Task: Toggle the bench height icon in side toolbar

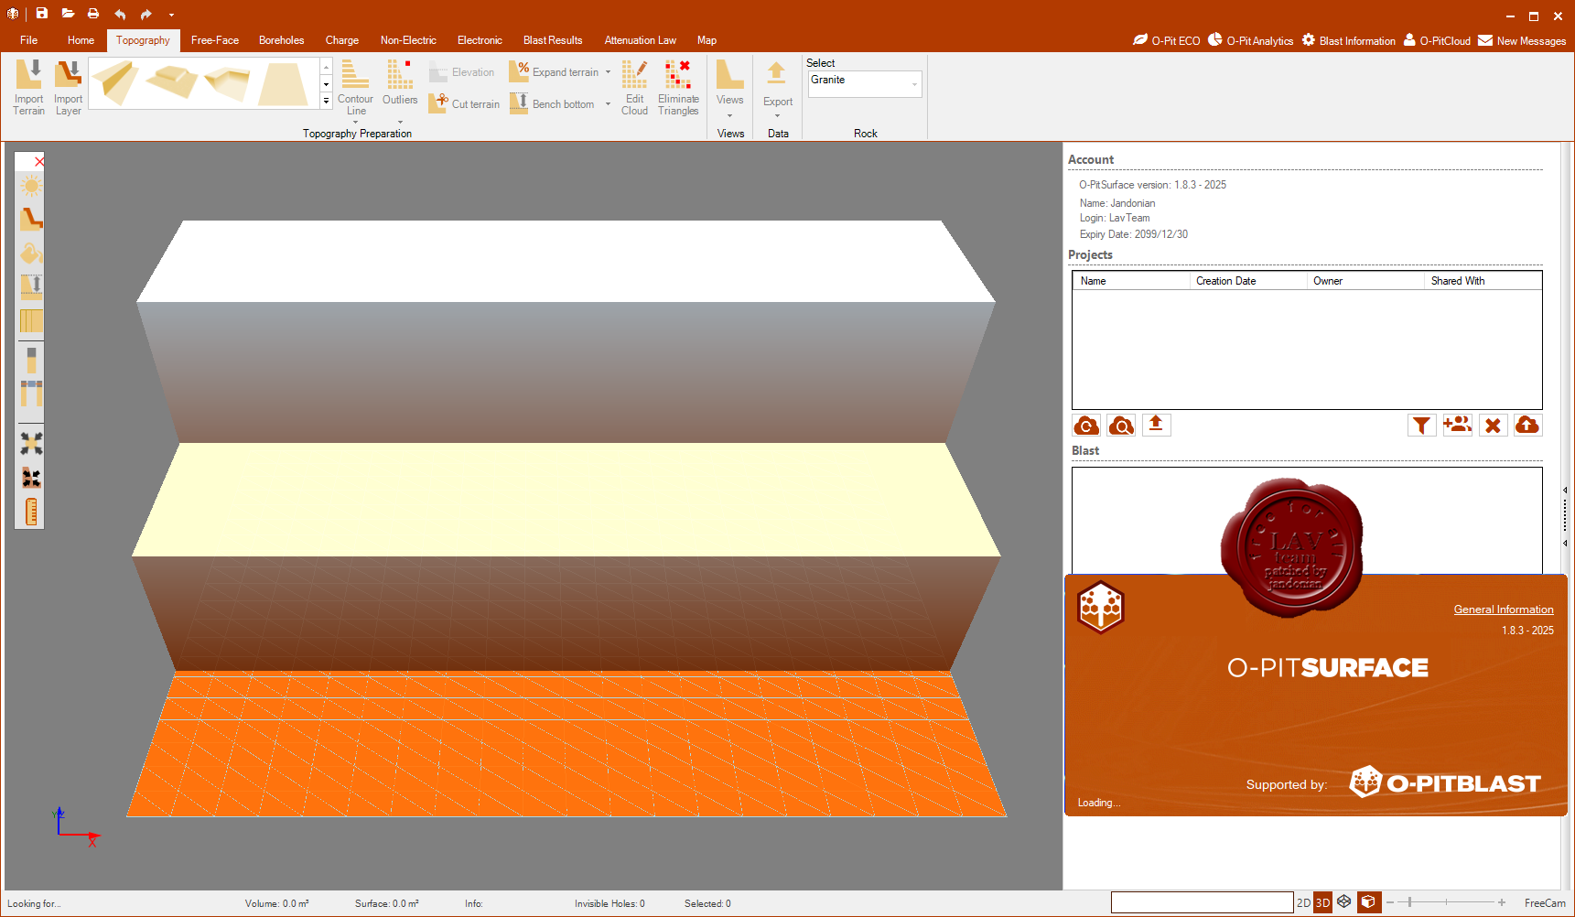Action: click(x=31, y=286)
